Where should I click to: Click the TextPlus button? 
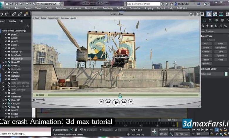pyautogui.click(x=206, y=64)
